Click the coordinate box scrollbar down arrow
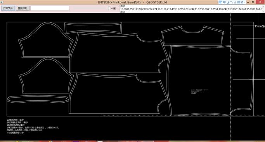The image size is (265, 142). coord(263,11)
